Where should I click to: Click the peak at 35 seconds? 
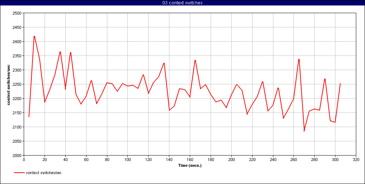coord(60,52)
